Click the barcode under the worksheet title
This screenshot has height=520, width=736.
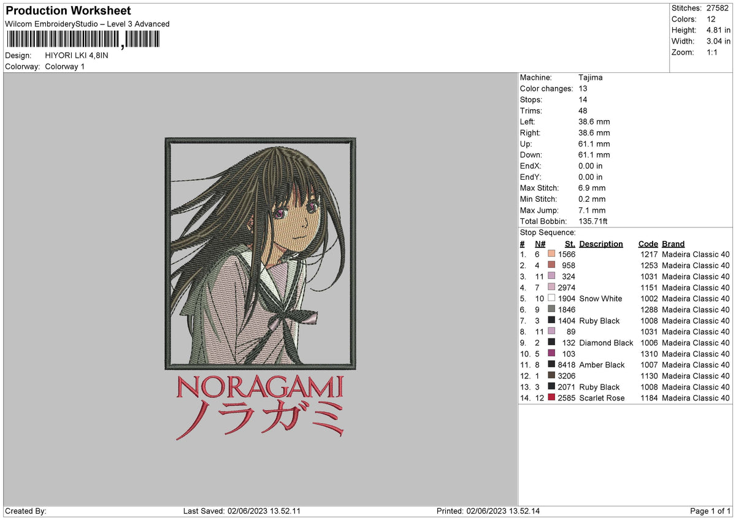point(82,40)
